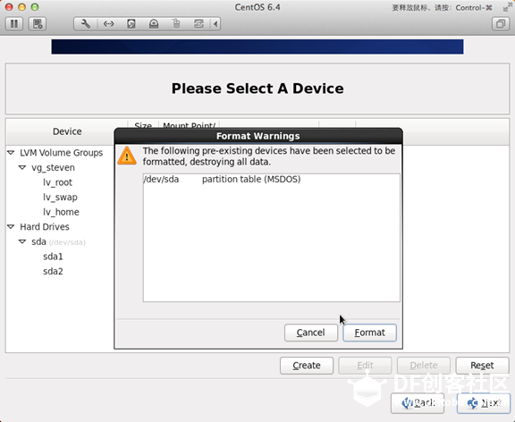Select the sda1 partition
This screenshot has width=515, height=422.
[x=53, y=257]
